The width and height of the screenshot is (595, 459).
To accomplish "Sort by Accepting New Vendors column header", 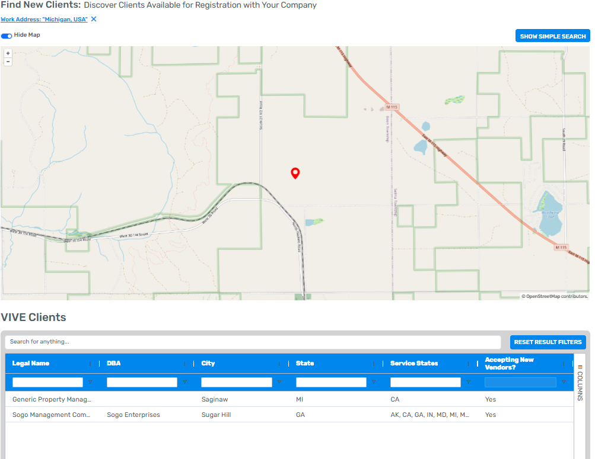I will click(x=509, y=363).
